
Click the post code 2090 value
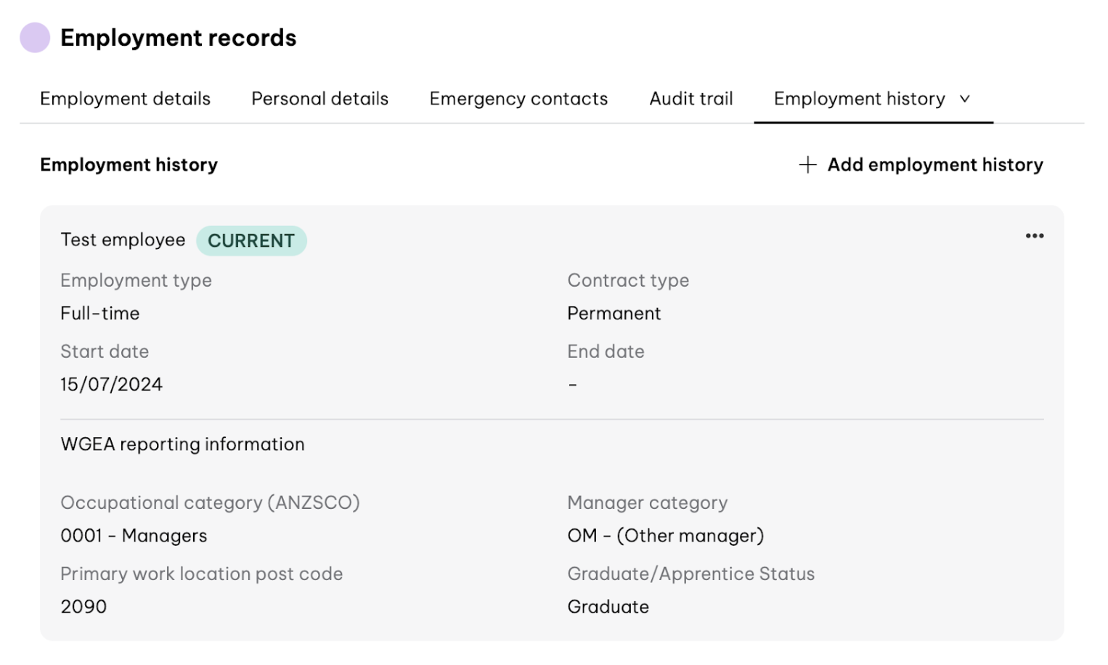(x=83, y=607)
